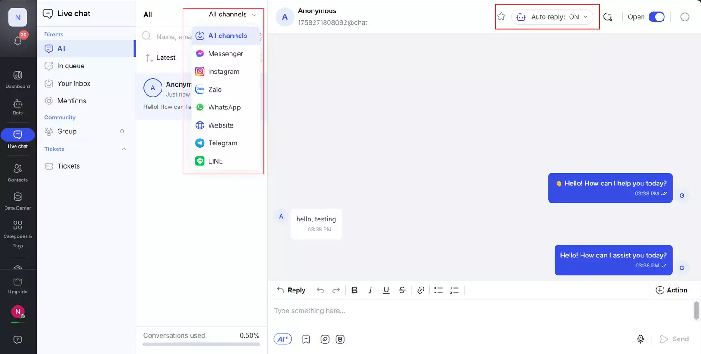Click the notifications bell icon

(18, 41)
